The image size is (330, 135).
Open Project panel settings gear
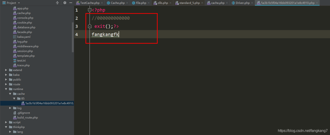coord(65,3)
